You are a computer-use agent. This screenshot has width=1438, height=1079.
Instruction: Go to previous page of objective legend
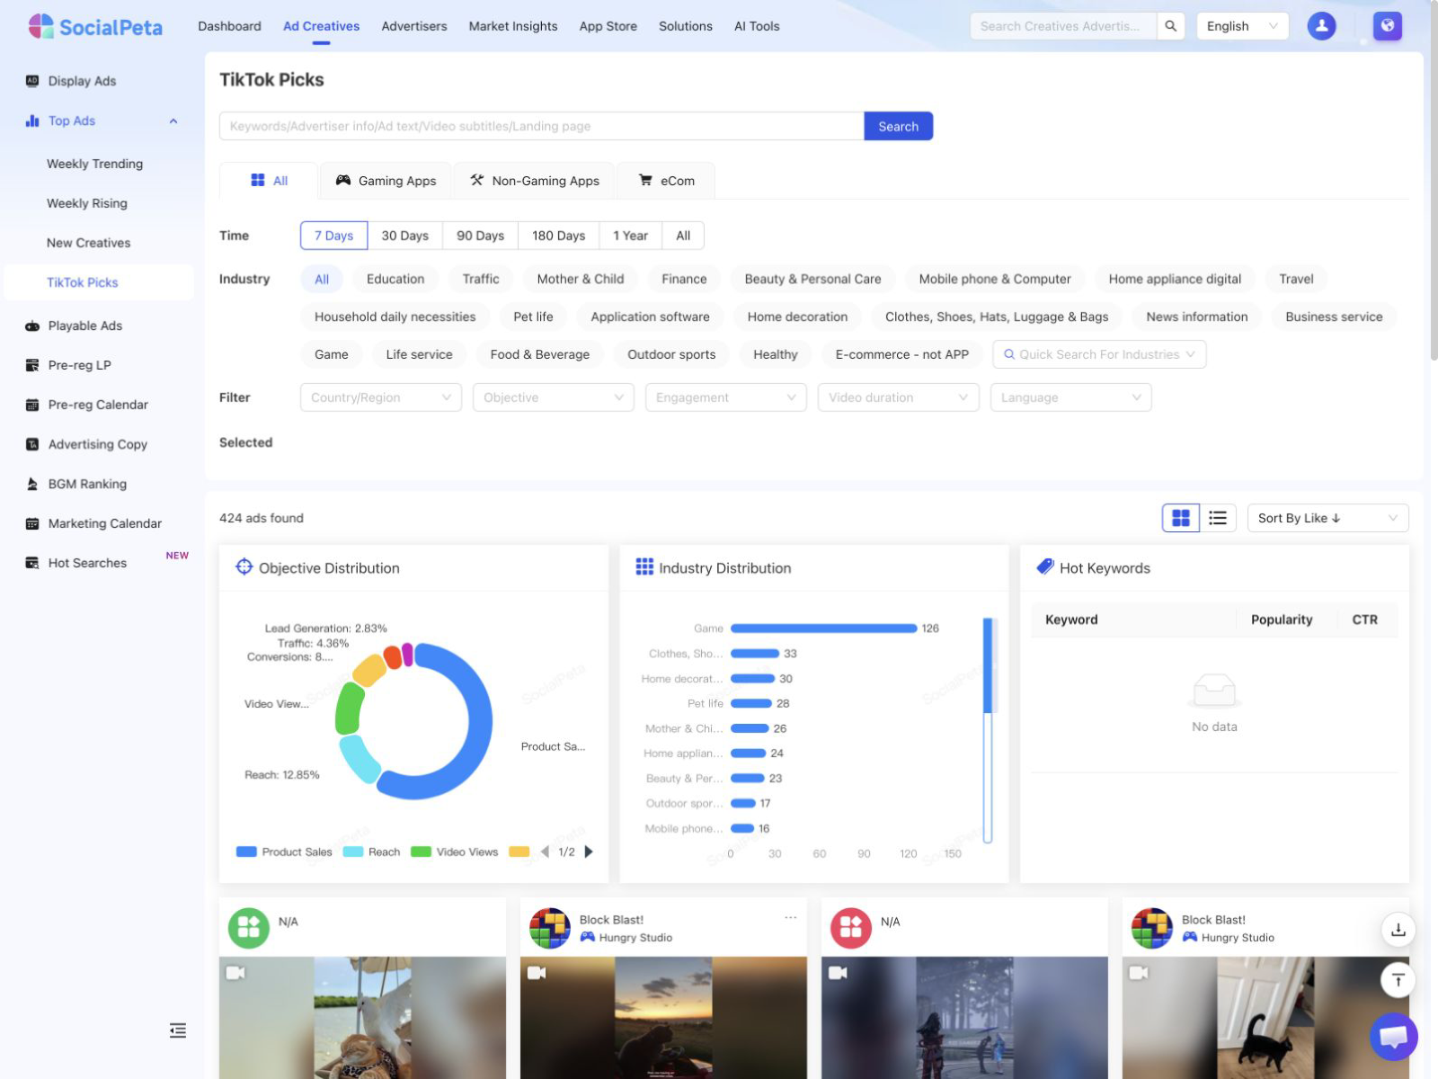click(x=545, y=852)
